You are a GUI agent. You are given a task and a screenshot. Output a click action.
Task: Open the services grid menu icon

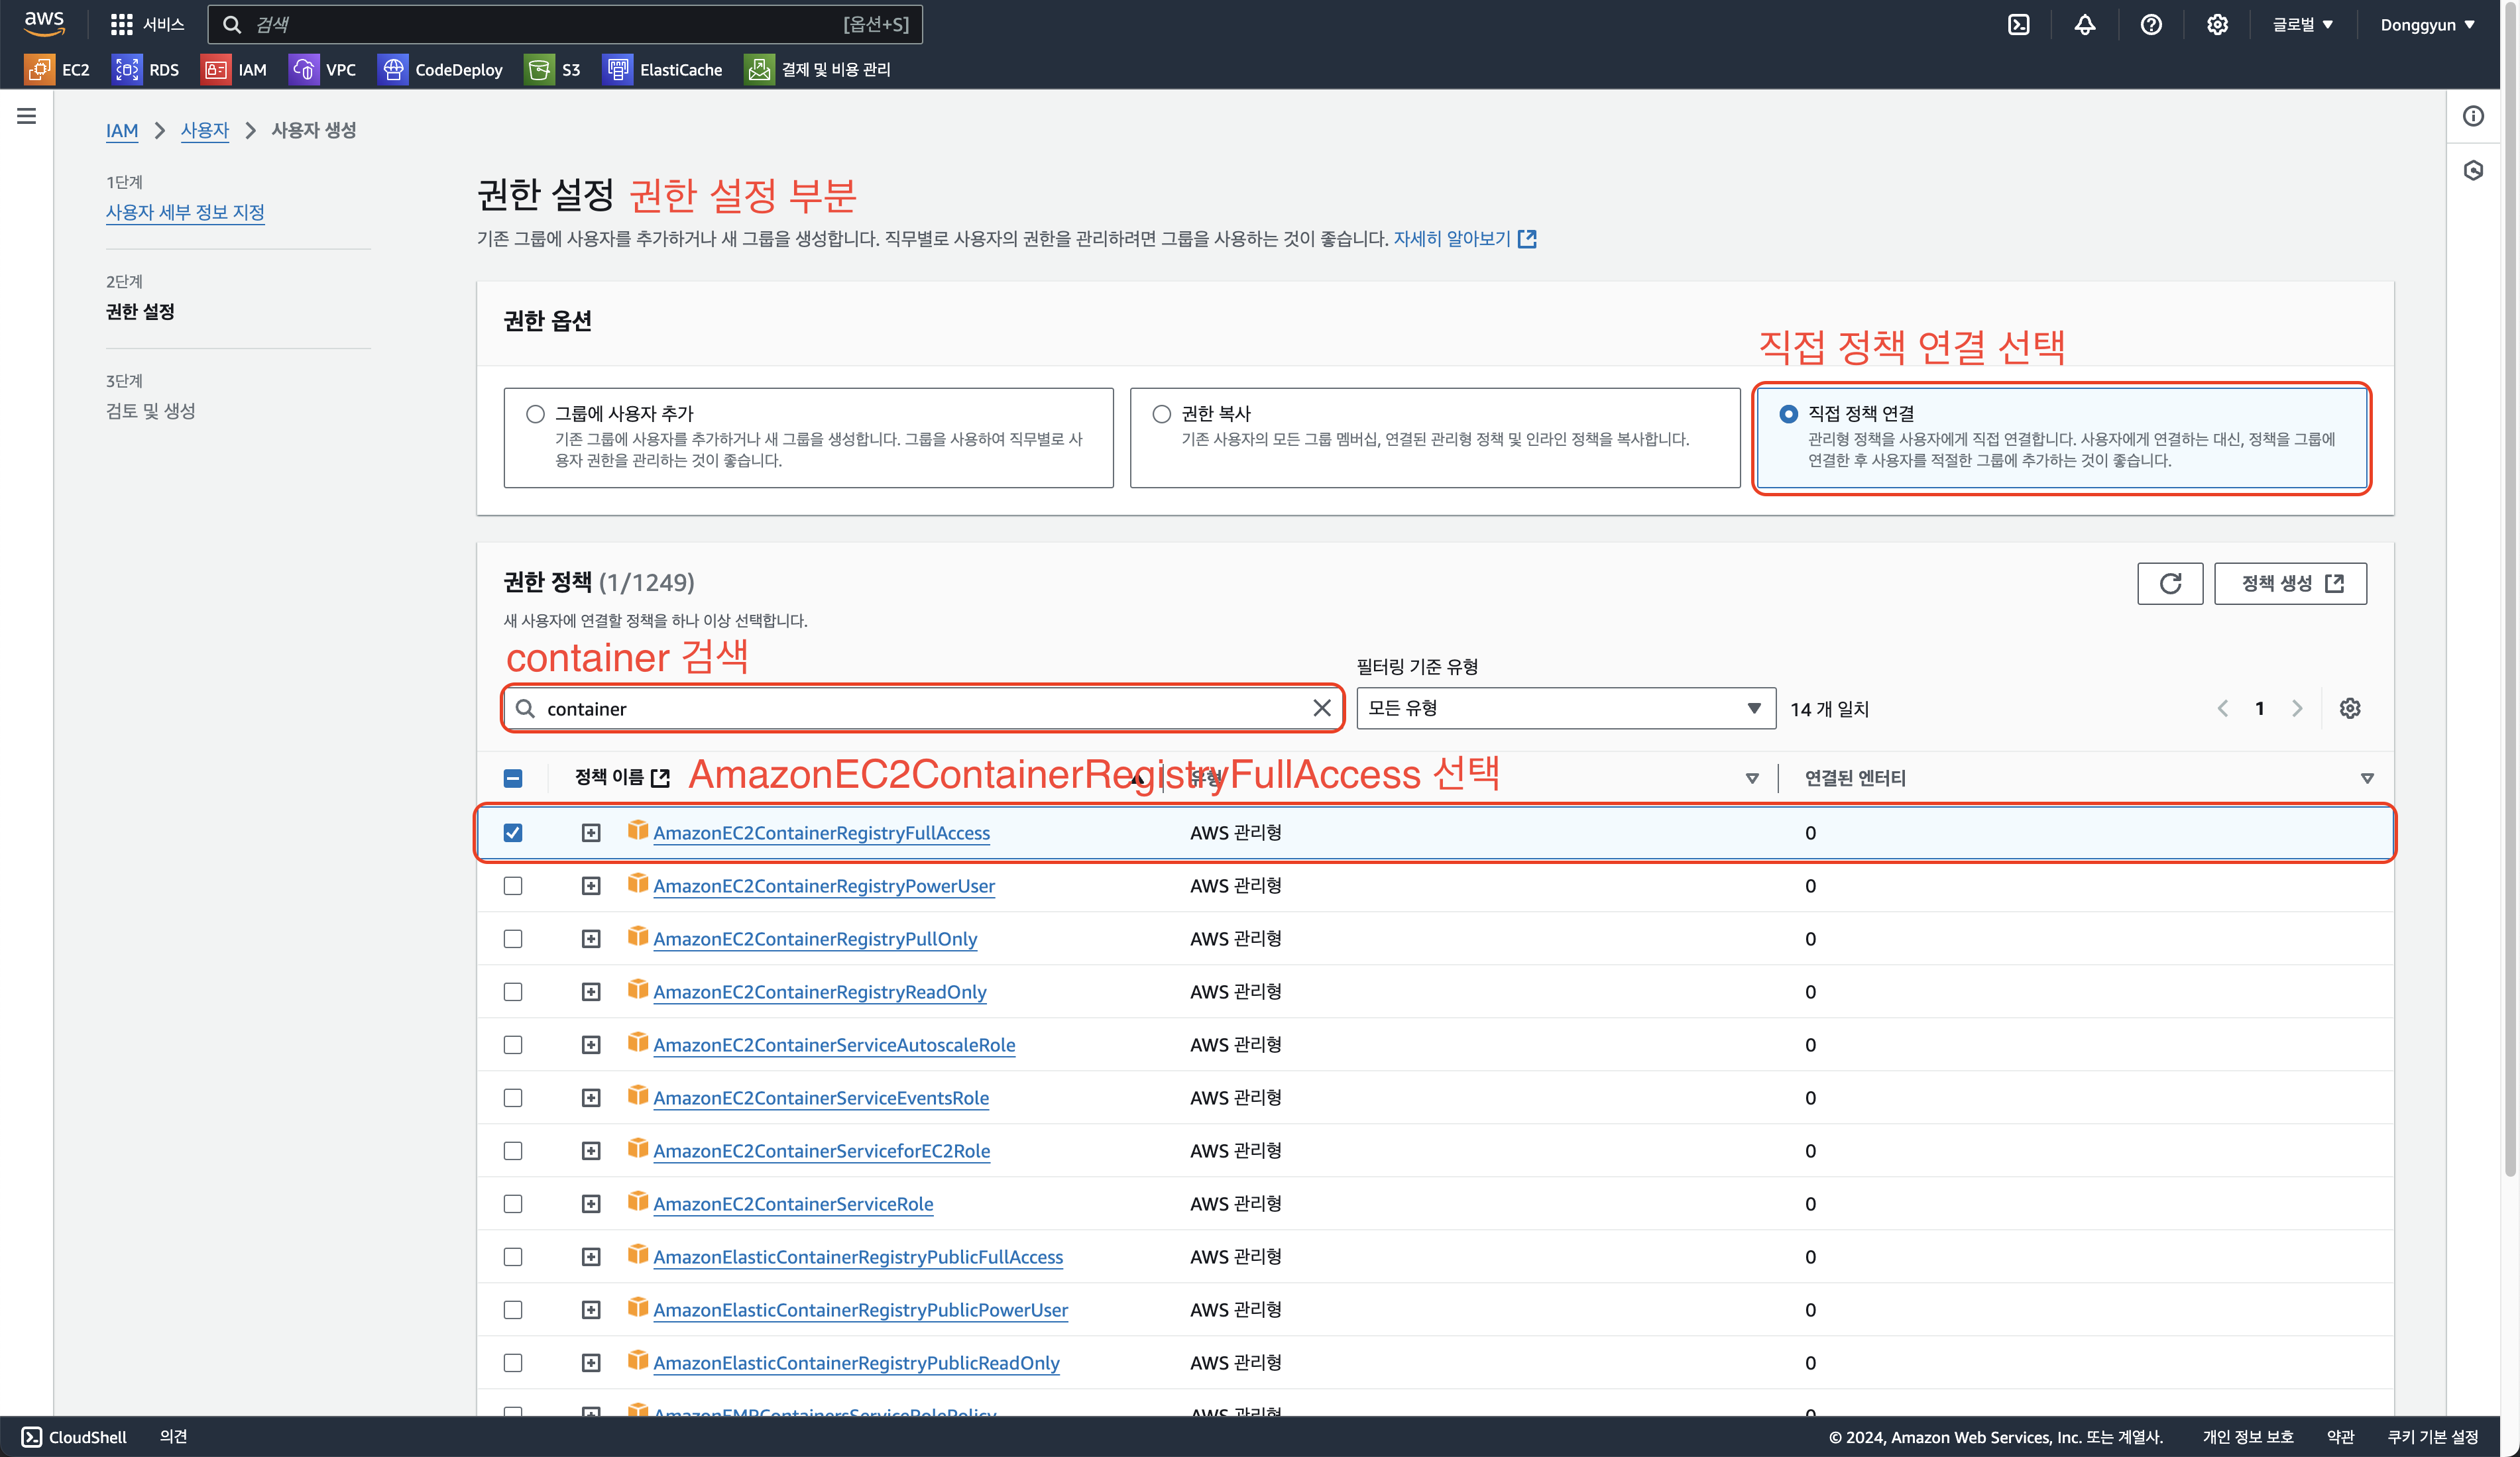tap(121, 25)
